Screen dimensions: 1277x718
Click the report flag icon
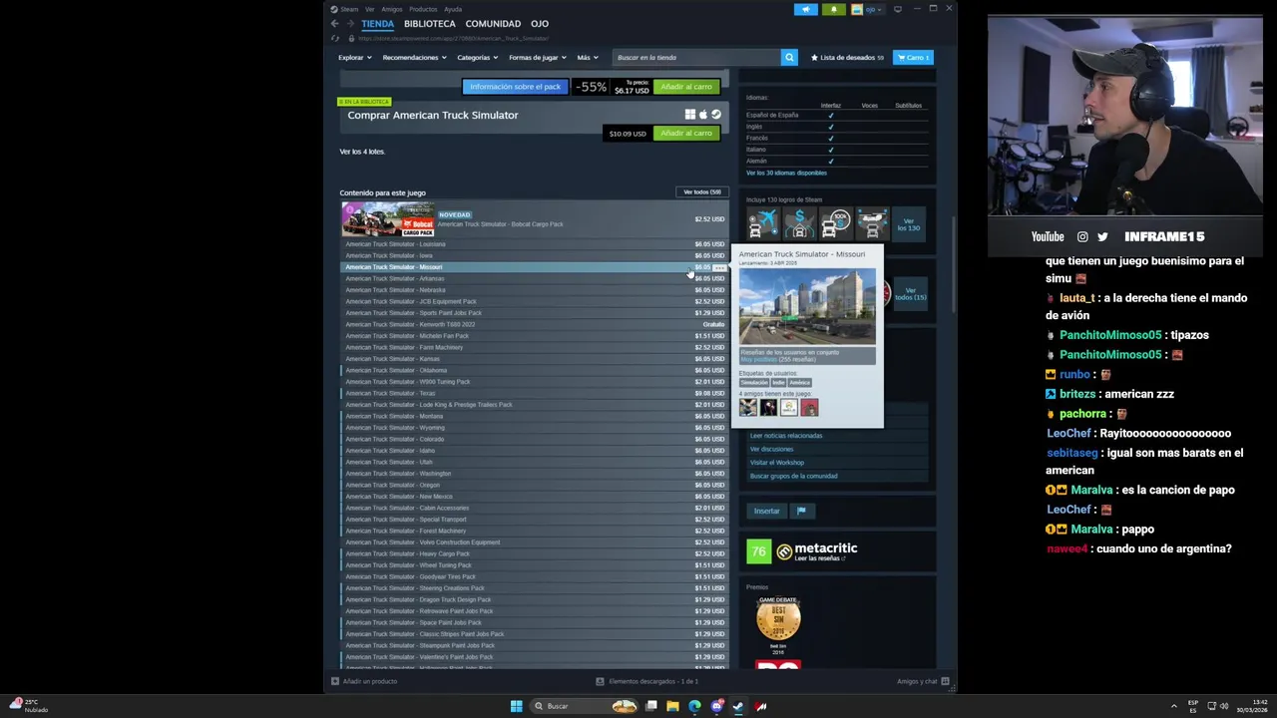[801, 511]
